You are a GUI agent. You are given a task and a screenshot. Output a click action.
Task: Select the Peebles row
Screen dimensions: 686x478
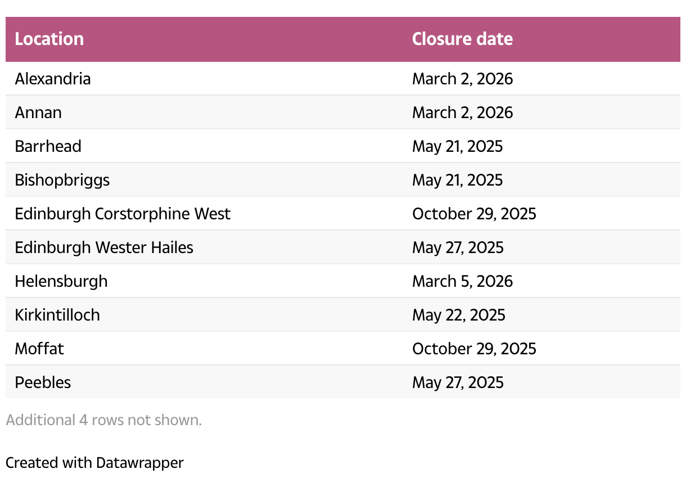click(343, 382)
